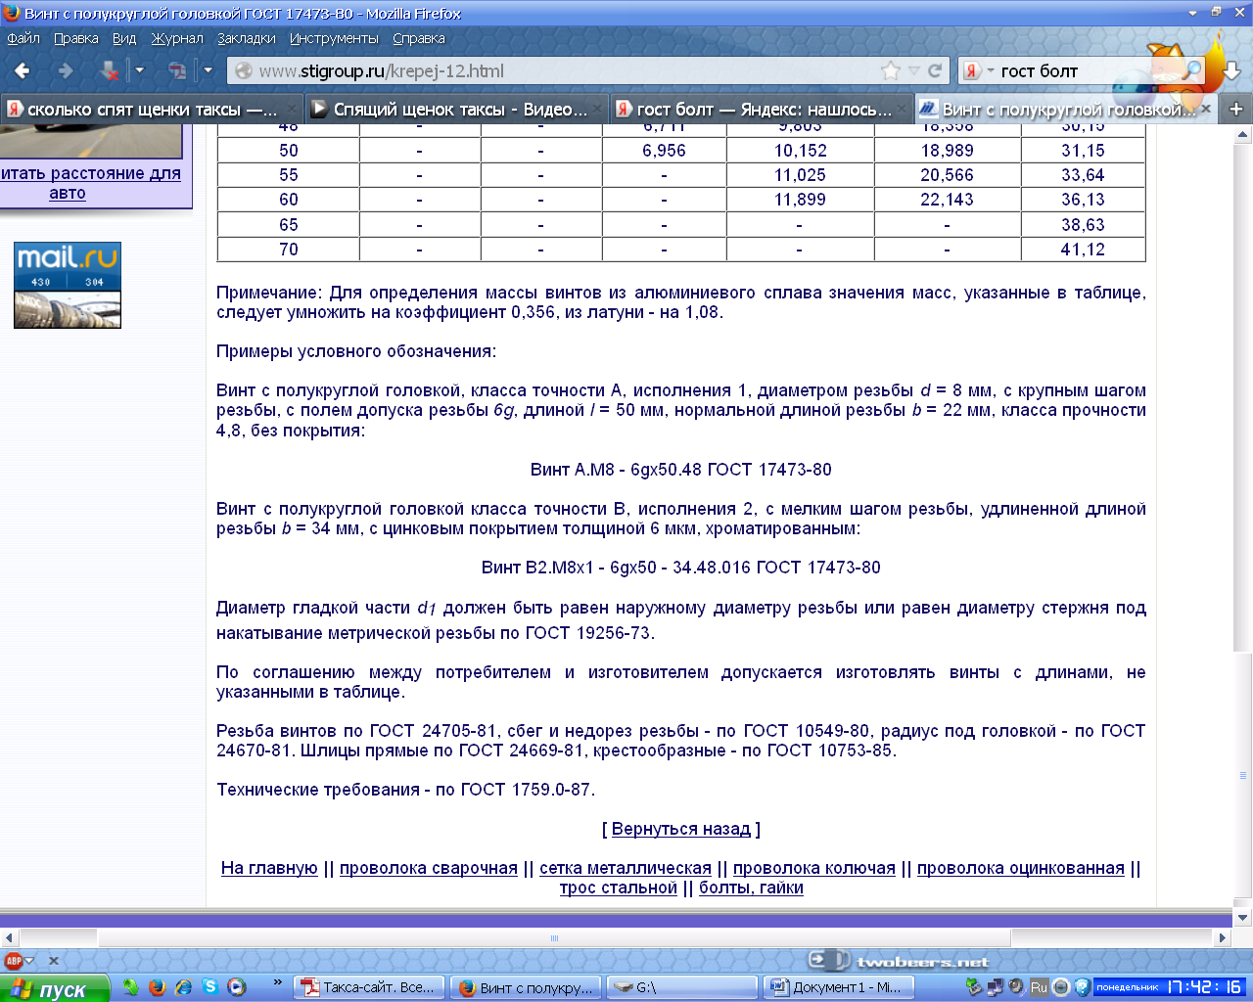Open the 'трос стальной' link
Screen dimensions: 1253x1002
pos(619,888)
